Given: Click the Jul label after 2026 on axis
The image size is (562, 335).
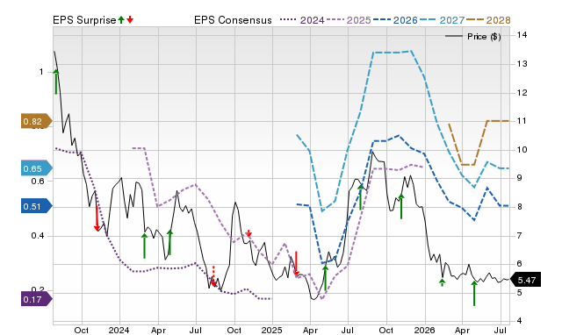Looking at the screenshot, I should pyautogui.click(x=501, y=330).
